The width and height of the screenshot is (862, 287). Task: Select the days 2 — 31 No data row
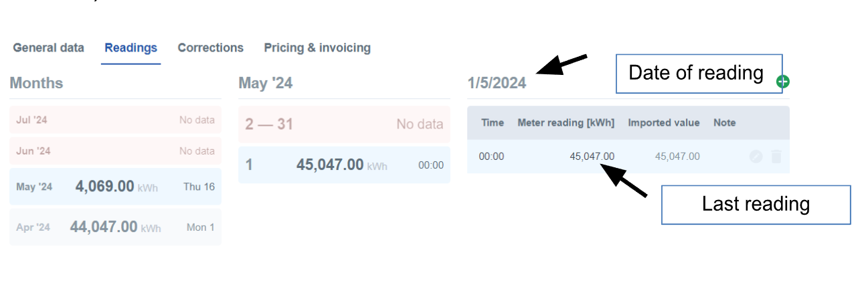click(344, 124)
